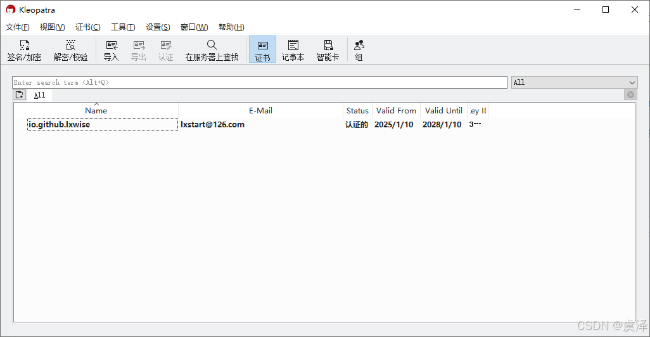Open the 记事本 notepad view
The image size is (650, 337).
coord(293,50)
